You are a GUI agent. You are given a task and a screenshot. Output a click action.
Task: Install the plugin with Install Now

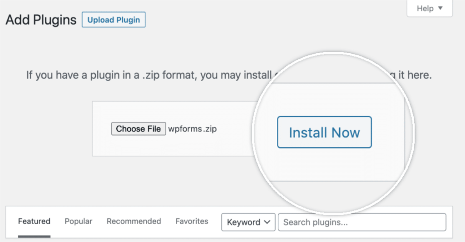(x=324, y=132)
